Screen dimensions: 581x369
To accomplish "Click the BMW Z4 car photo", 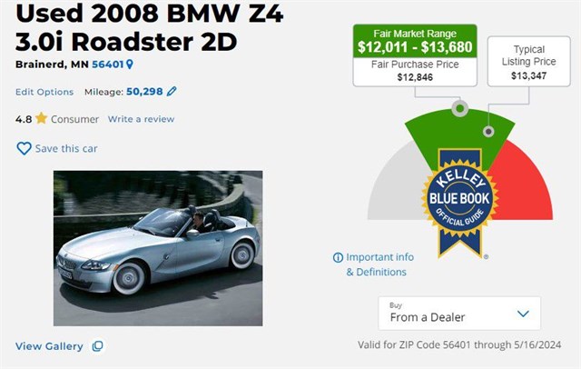I will pyautogui.click(x=158, y=248).
